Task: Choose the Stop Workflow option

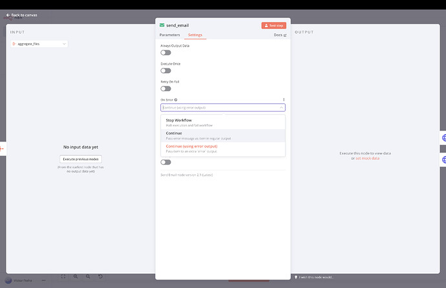Action: tap(223, 123)
